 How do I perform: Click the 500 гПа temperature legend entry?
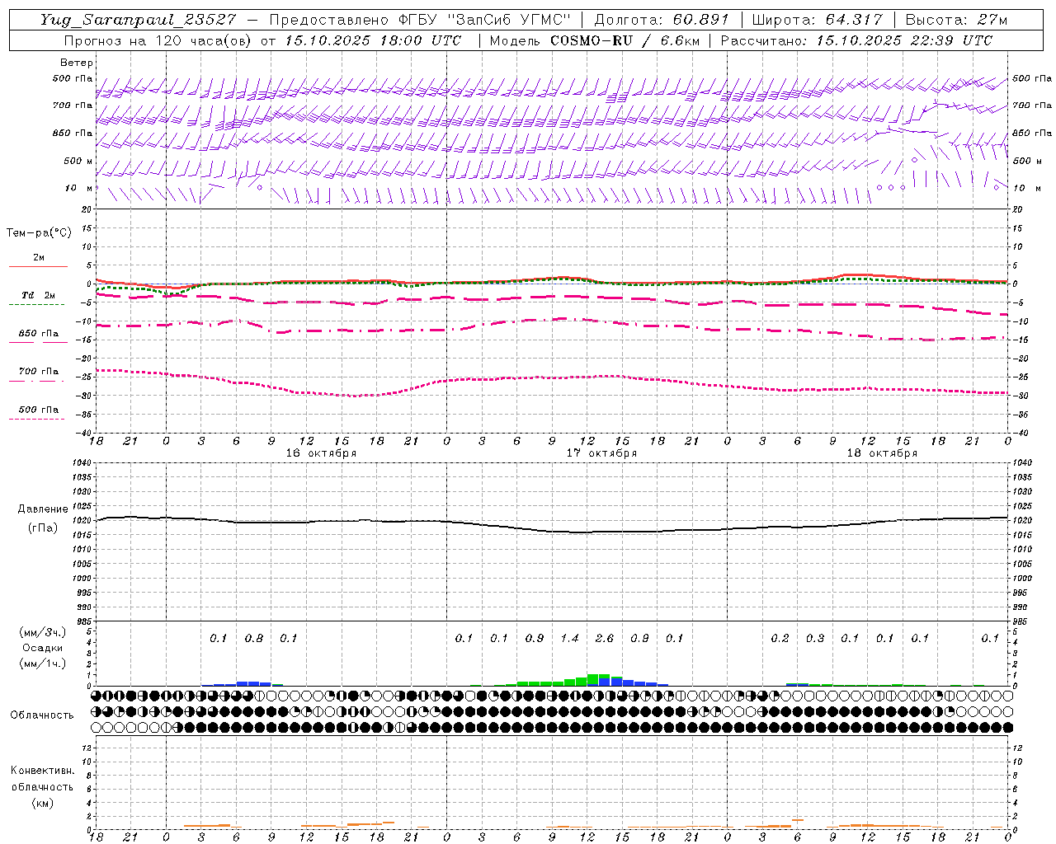click(x=39, y=410)
